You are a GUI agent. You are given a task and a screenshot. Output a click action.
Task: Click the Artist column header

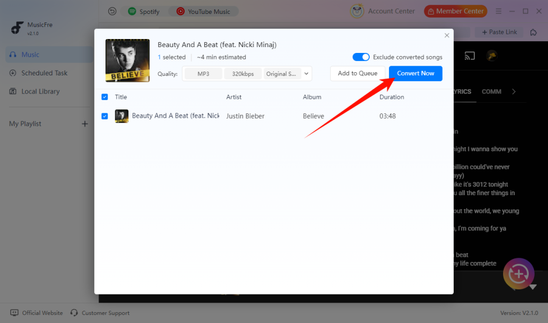click(x=234, y=97)
